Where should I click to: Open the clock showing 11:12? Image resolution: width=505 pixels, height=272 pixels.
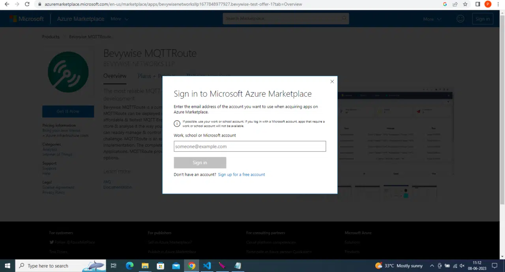tap(477, 266)
